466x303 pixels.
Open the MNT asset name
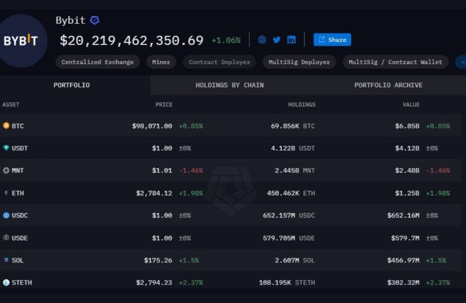click(x=18, y=171)
